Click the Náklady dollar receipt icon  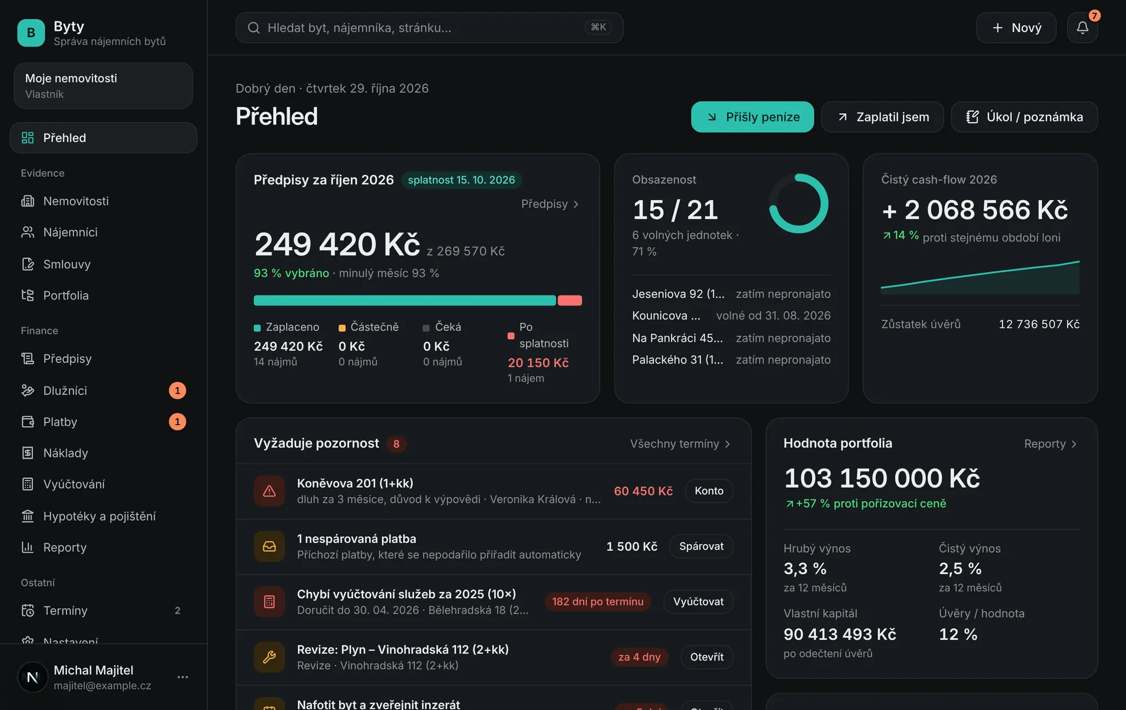tap(28, 453)
